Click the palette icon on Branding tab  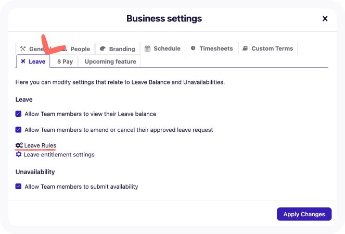click(103, 48)
